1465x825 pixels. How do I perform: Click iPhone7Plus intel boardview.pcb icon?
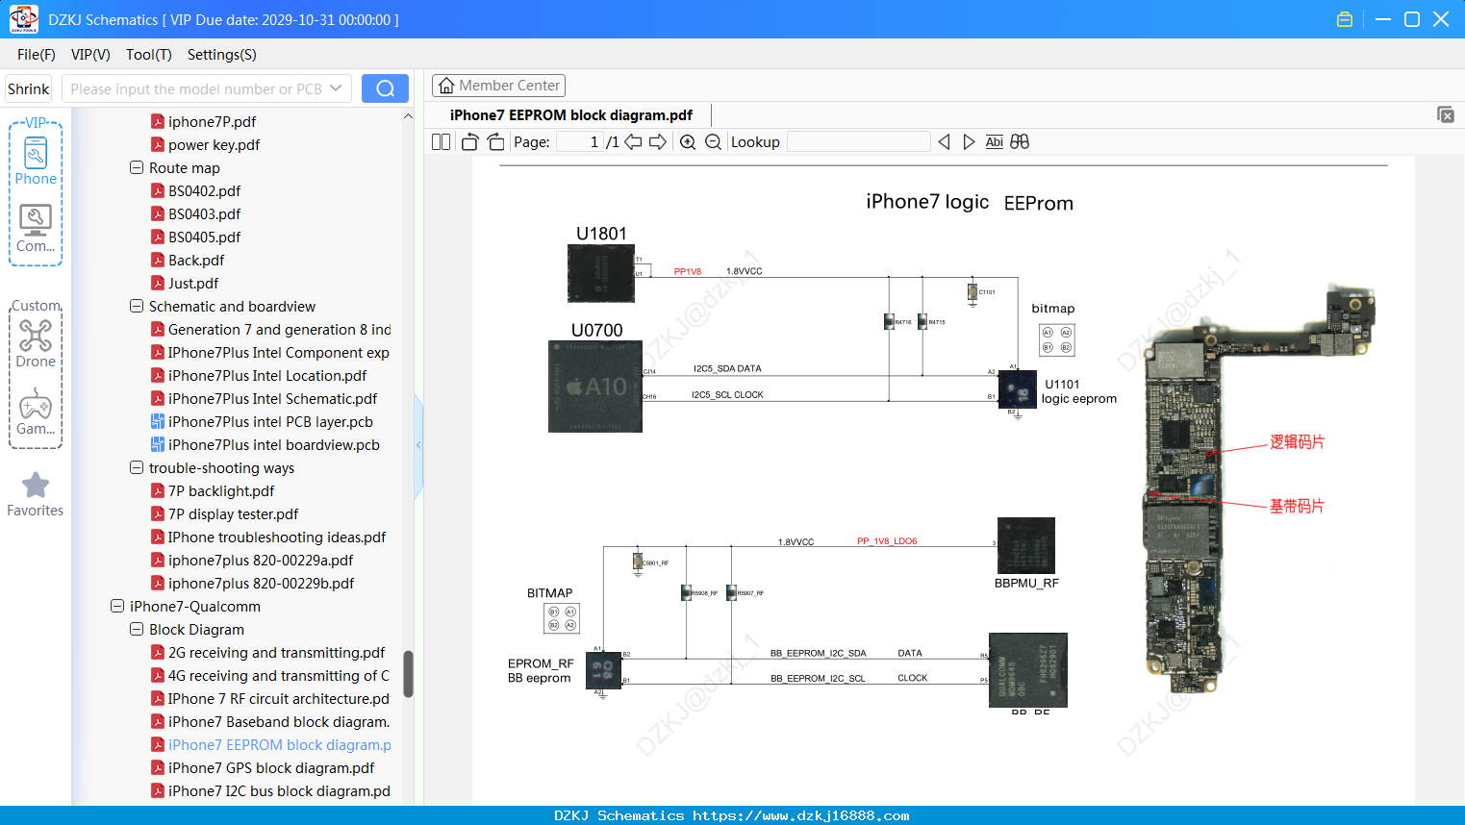(x=158, y=444)
